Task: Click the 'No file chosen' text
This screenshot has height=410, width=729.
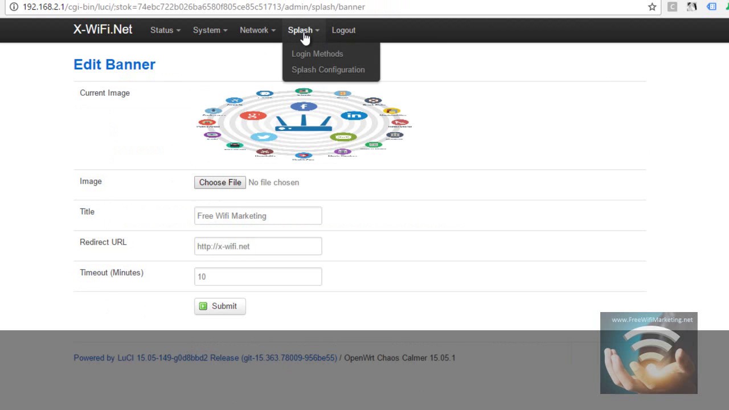Action: point(273,182)
